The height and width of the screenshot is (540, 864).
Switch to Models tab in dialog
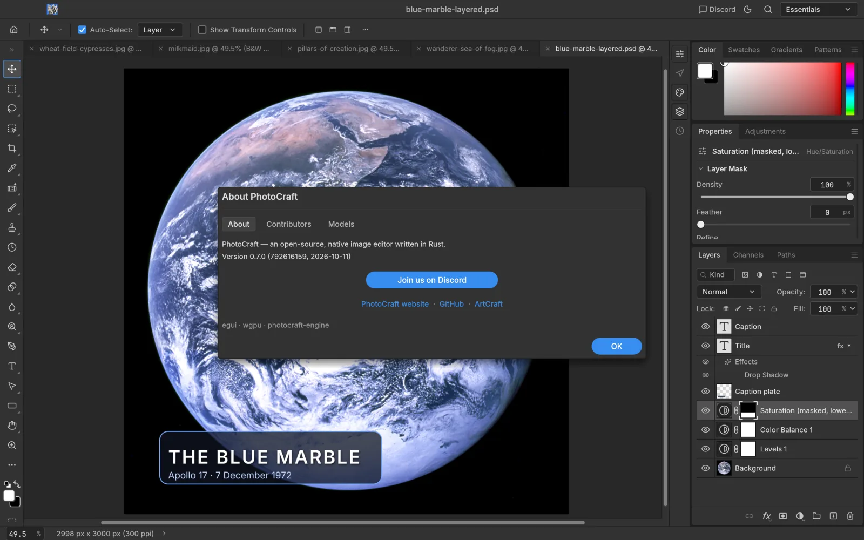(x=341, y=224)
